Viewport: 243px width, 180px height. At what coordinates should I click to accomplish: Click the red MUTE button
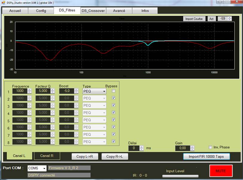point(221,171)
